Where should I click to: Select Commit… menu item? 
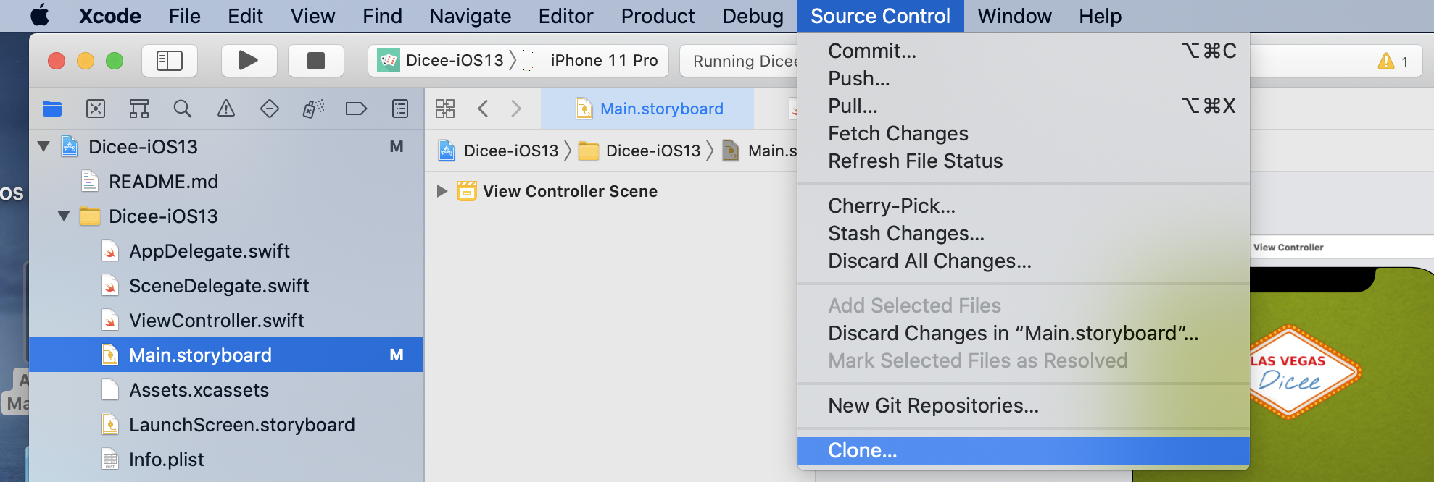[872, 51]
